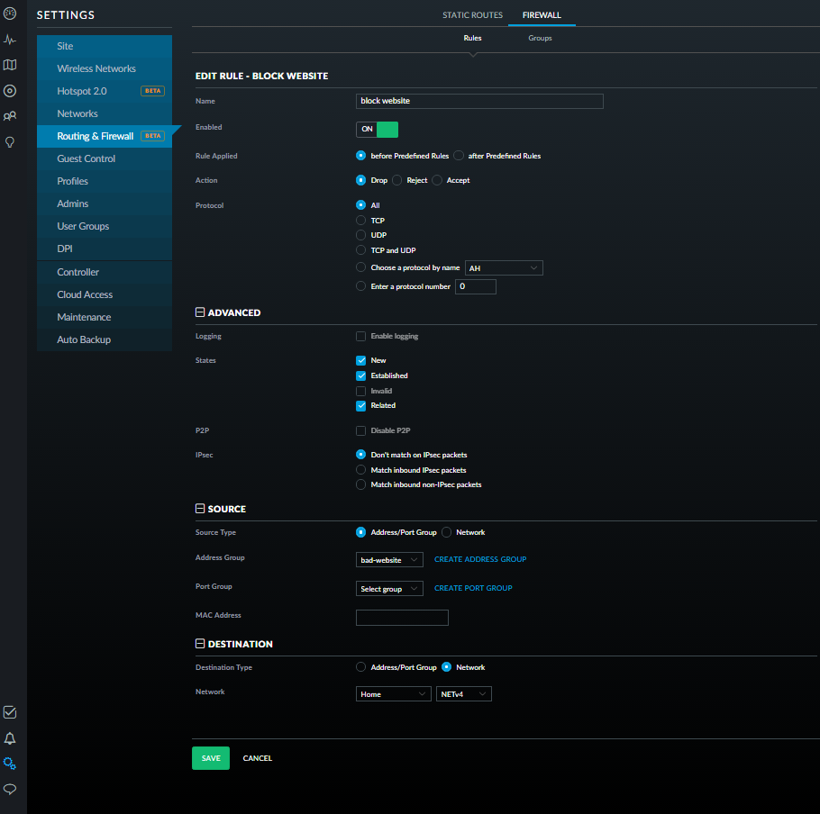This screenshot has height=814, width=820.
Task: Click the green Save button
Action: pos(211,758)
